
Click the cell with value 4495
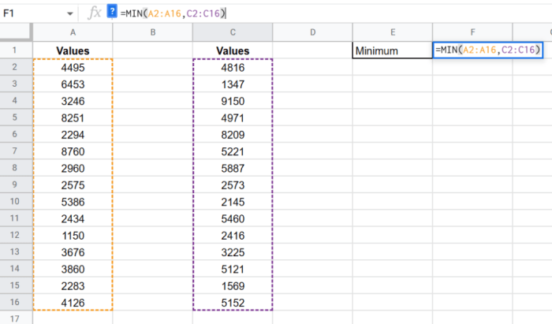coord(73,67)
